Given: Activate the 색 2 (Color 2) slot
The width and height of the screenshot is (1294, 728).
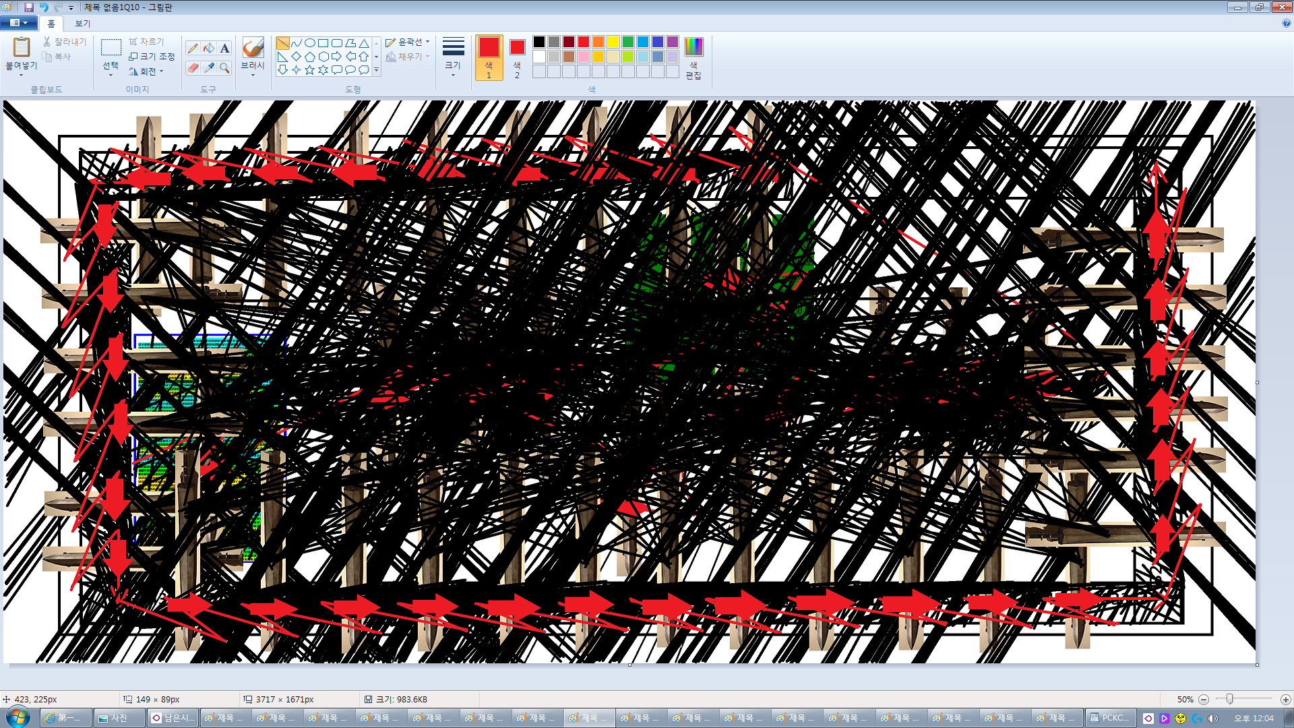Looking at the screenshot, I should (x=517, y=58).
